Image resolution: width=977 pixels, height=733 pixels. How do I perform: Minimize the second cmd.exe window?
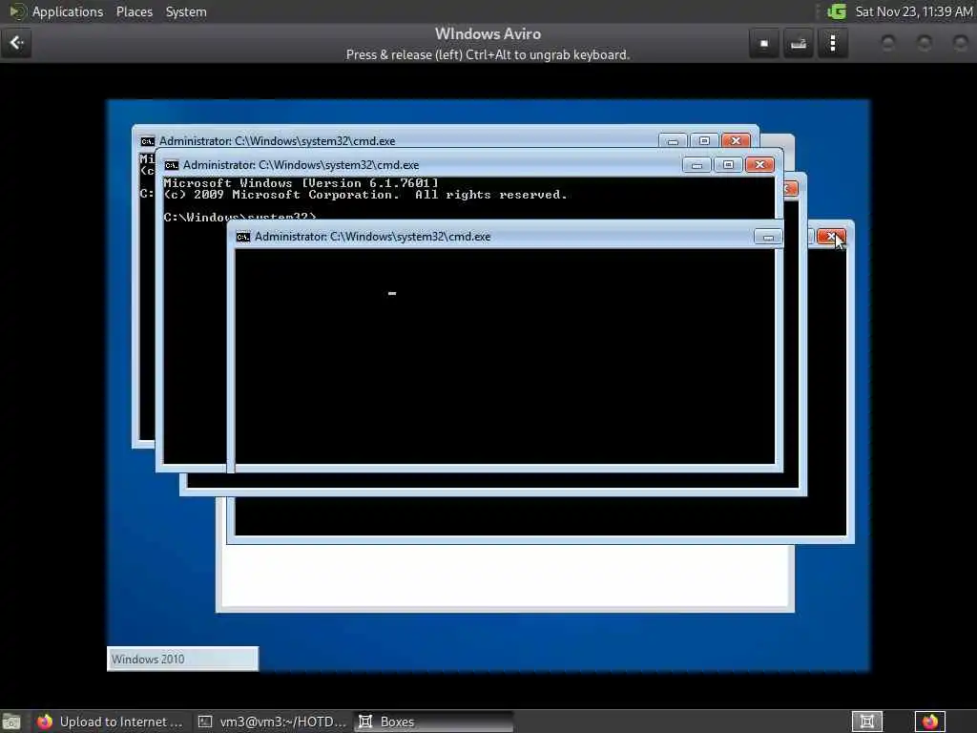click(x=696, y=164)
